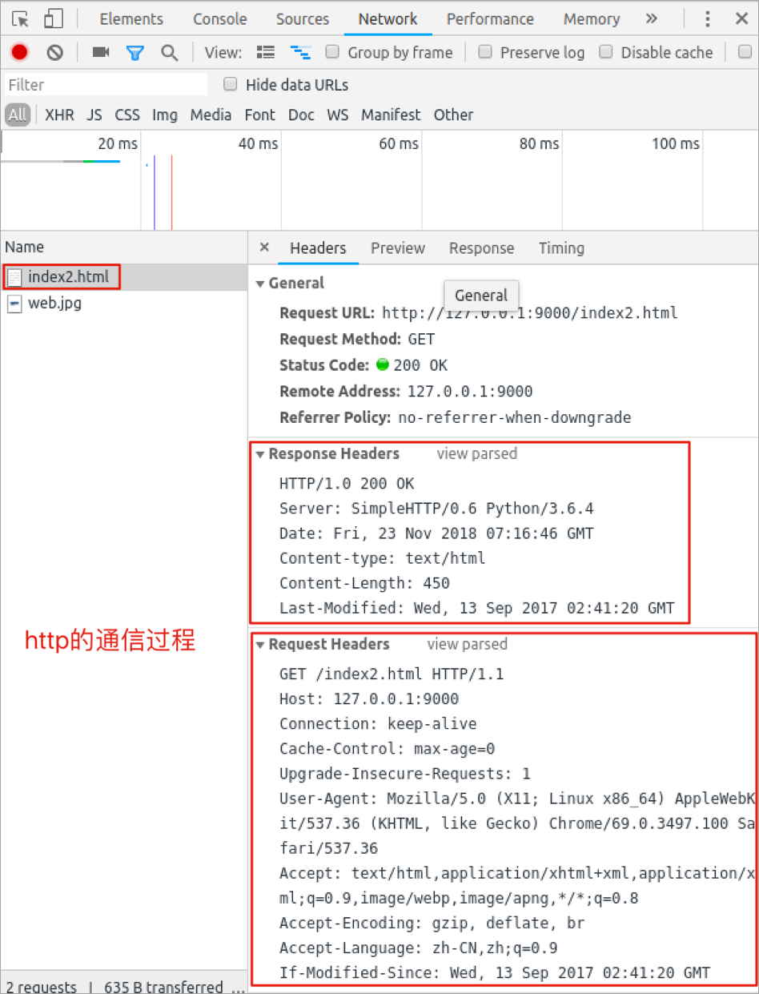Capture screenshots with the camera icon
The width and height of the screenshot is (759, 994).
click(99, 52)
